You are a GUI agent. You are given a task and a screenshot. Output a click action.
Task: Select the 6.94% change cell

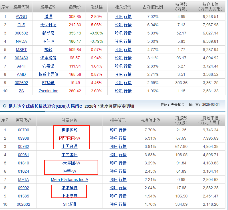pos(96,58)
